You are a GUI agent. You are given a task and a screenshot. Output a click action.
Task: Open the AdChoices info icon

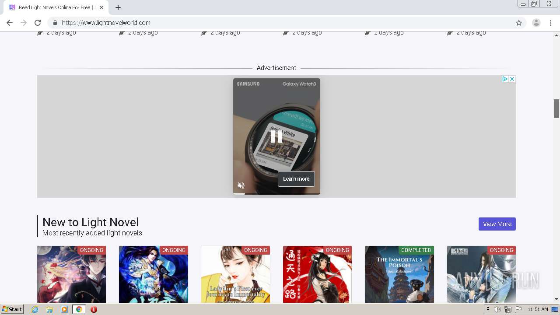[504, 79]
